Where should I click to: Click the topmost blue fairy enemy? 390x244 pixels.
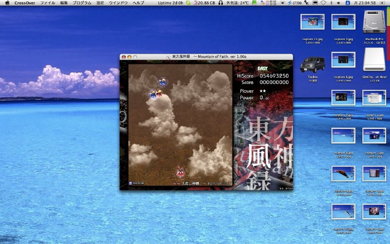[163, 82]
